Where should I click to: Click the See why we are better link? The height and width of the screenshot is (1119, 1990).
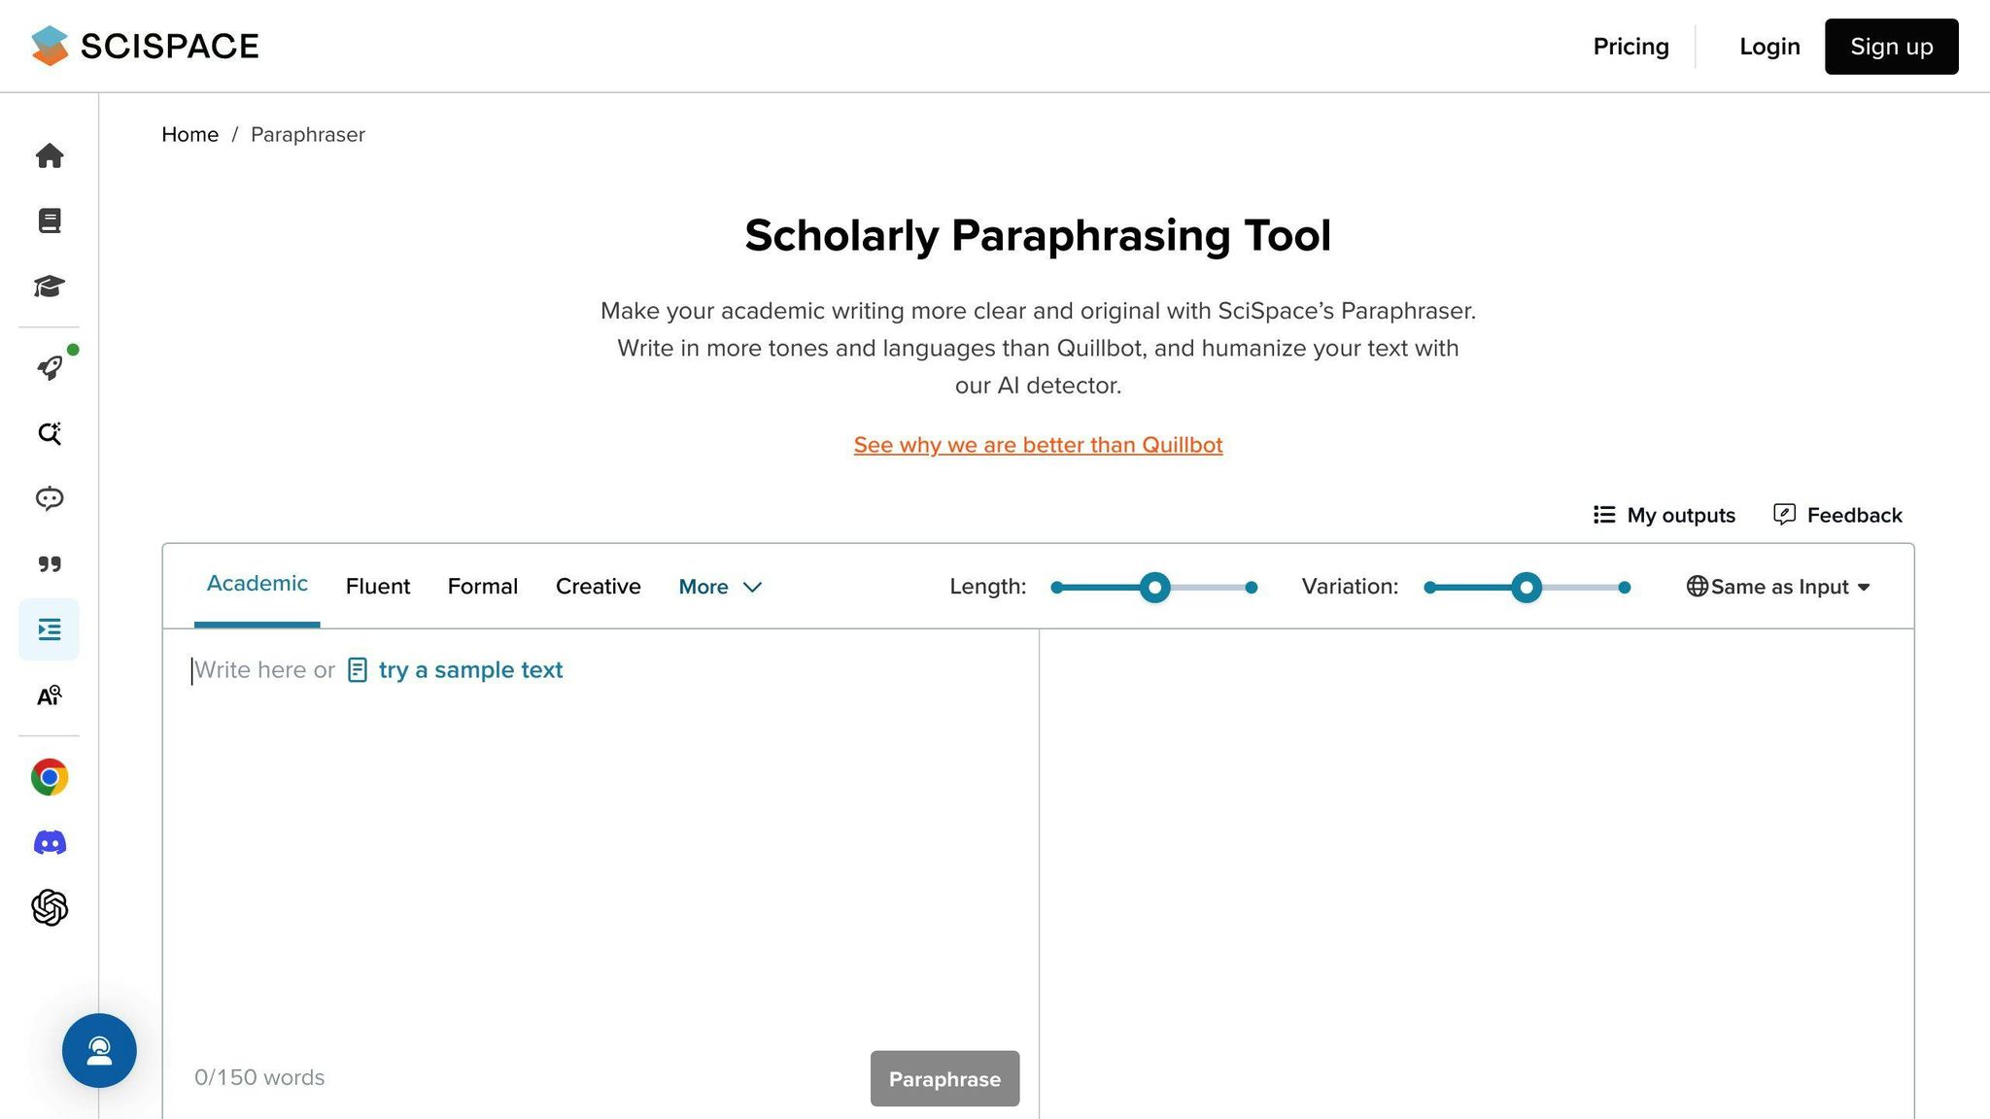[1037, 445]
